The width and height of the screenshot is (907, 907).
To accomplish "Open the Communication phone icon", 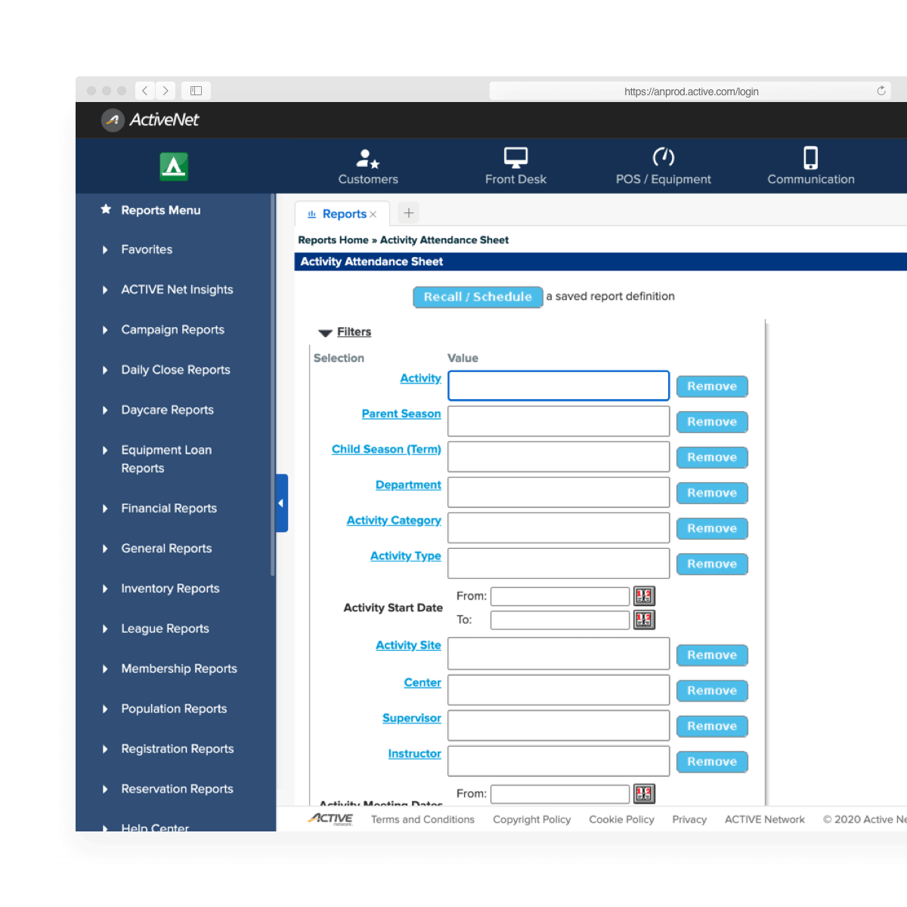I will (810, 157).
